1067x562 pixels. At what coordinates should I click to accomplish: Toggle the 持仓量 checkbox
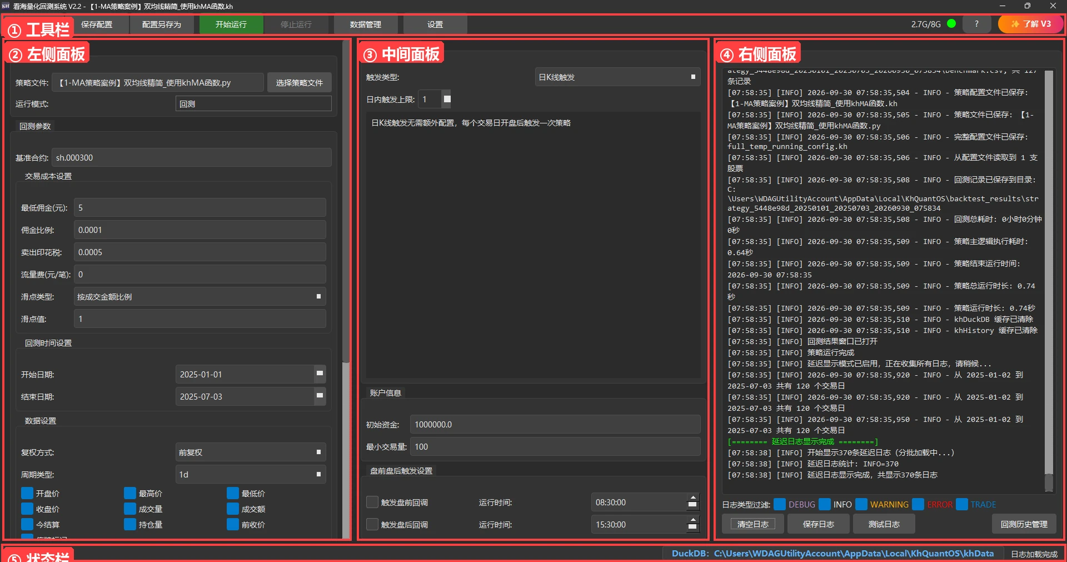click(130, 524)
